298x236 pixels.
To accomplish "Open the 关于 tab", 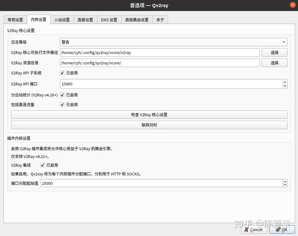I will click(x=160, y=20).
